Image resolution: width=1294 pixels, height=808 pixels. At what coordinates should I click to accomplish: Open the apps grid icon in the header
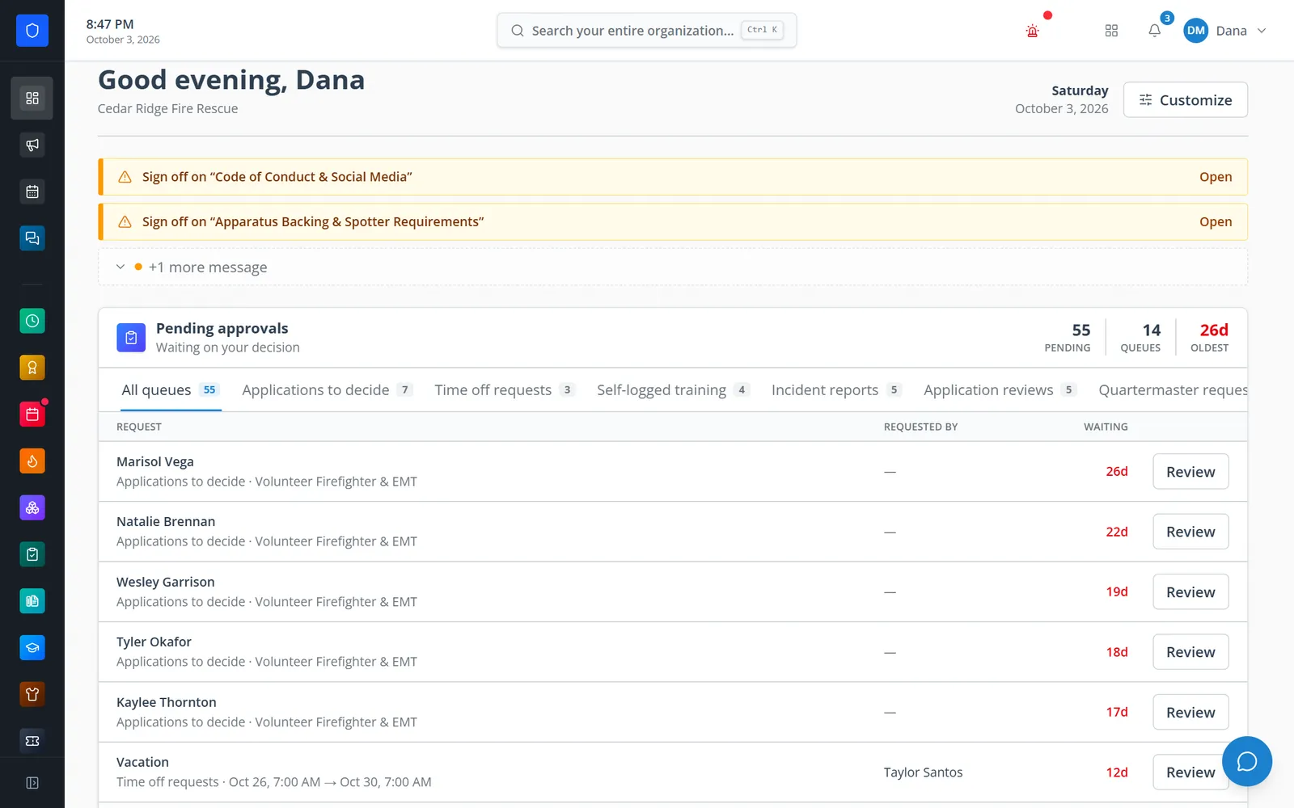click(1111, 31)
